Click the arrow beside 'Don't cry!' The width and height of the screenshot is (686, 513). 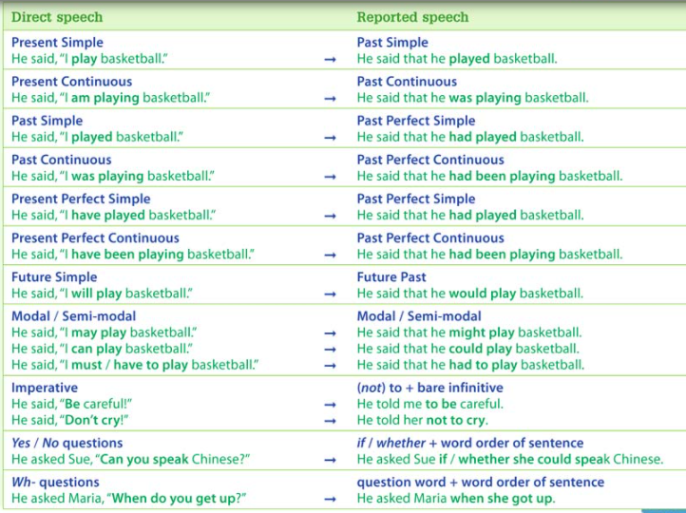tap(331, 421)
